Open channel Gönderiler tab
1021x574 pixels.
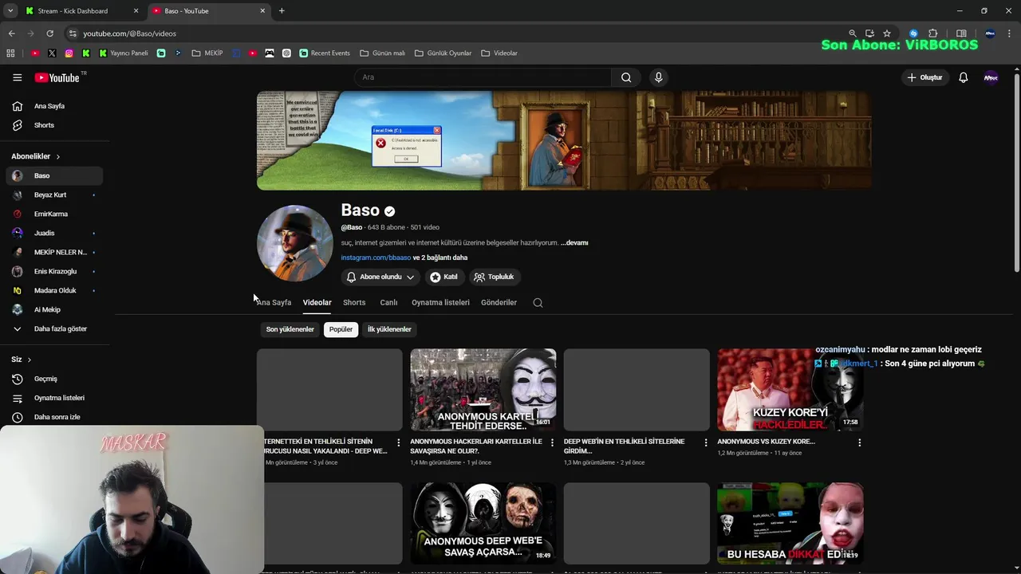coord(499,303)
